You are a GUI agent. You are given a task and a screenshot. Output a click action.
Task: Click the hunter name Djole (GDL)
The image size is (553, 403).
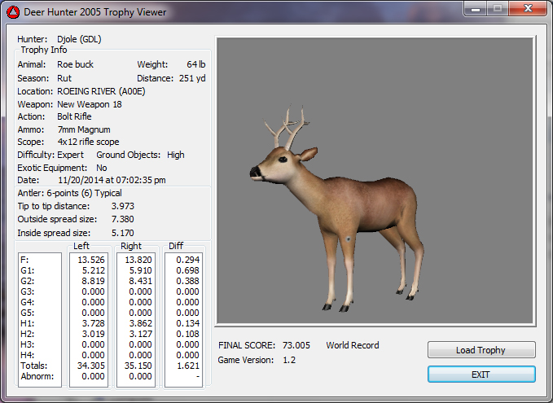point(79,39)
